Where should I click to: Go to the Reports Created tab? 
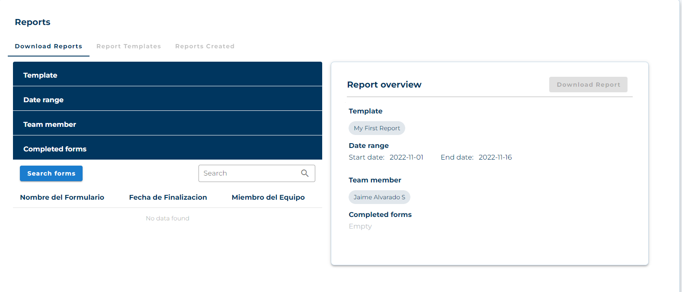click(205, 46)
